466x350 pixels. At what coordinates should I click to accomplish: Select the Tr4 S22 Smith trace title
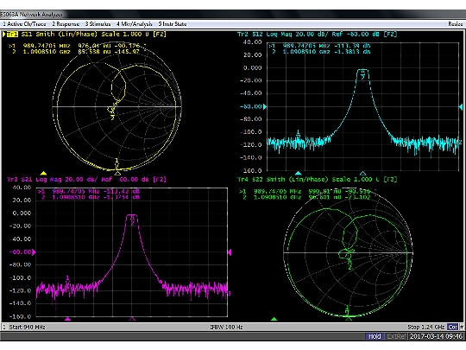coord(317,179)
